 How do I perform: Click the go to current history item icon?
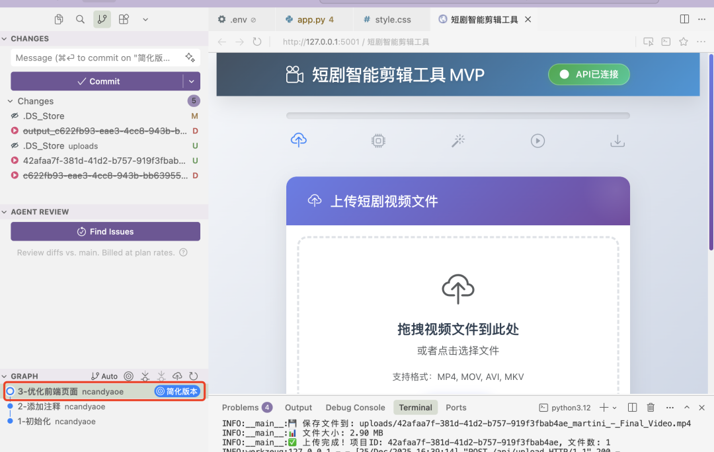click(129, 376)
